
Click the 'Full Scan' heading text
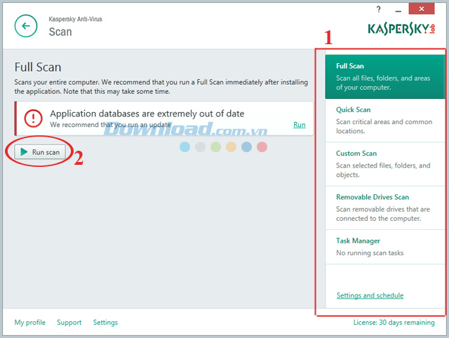(x=38, y=67)
